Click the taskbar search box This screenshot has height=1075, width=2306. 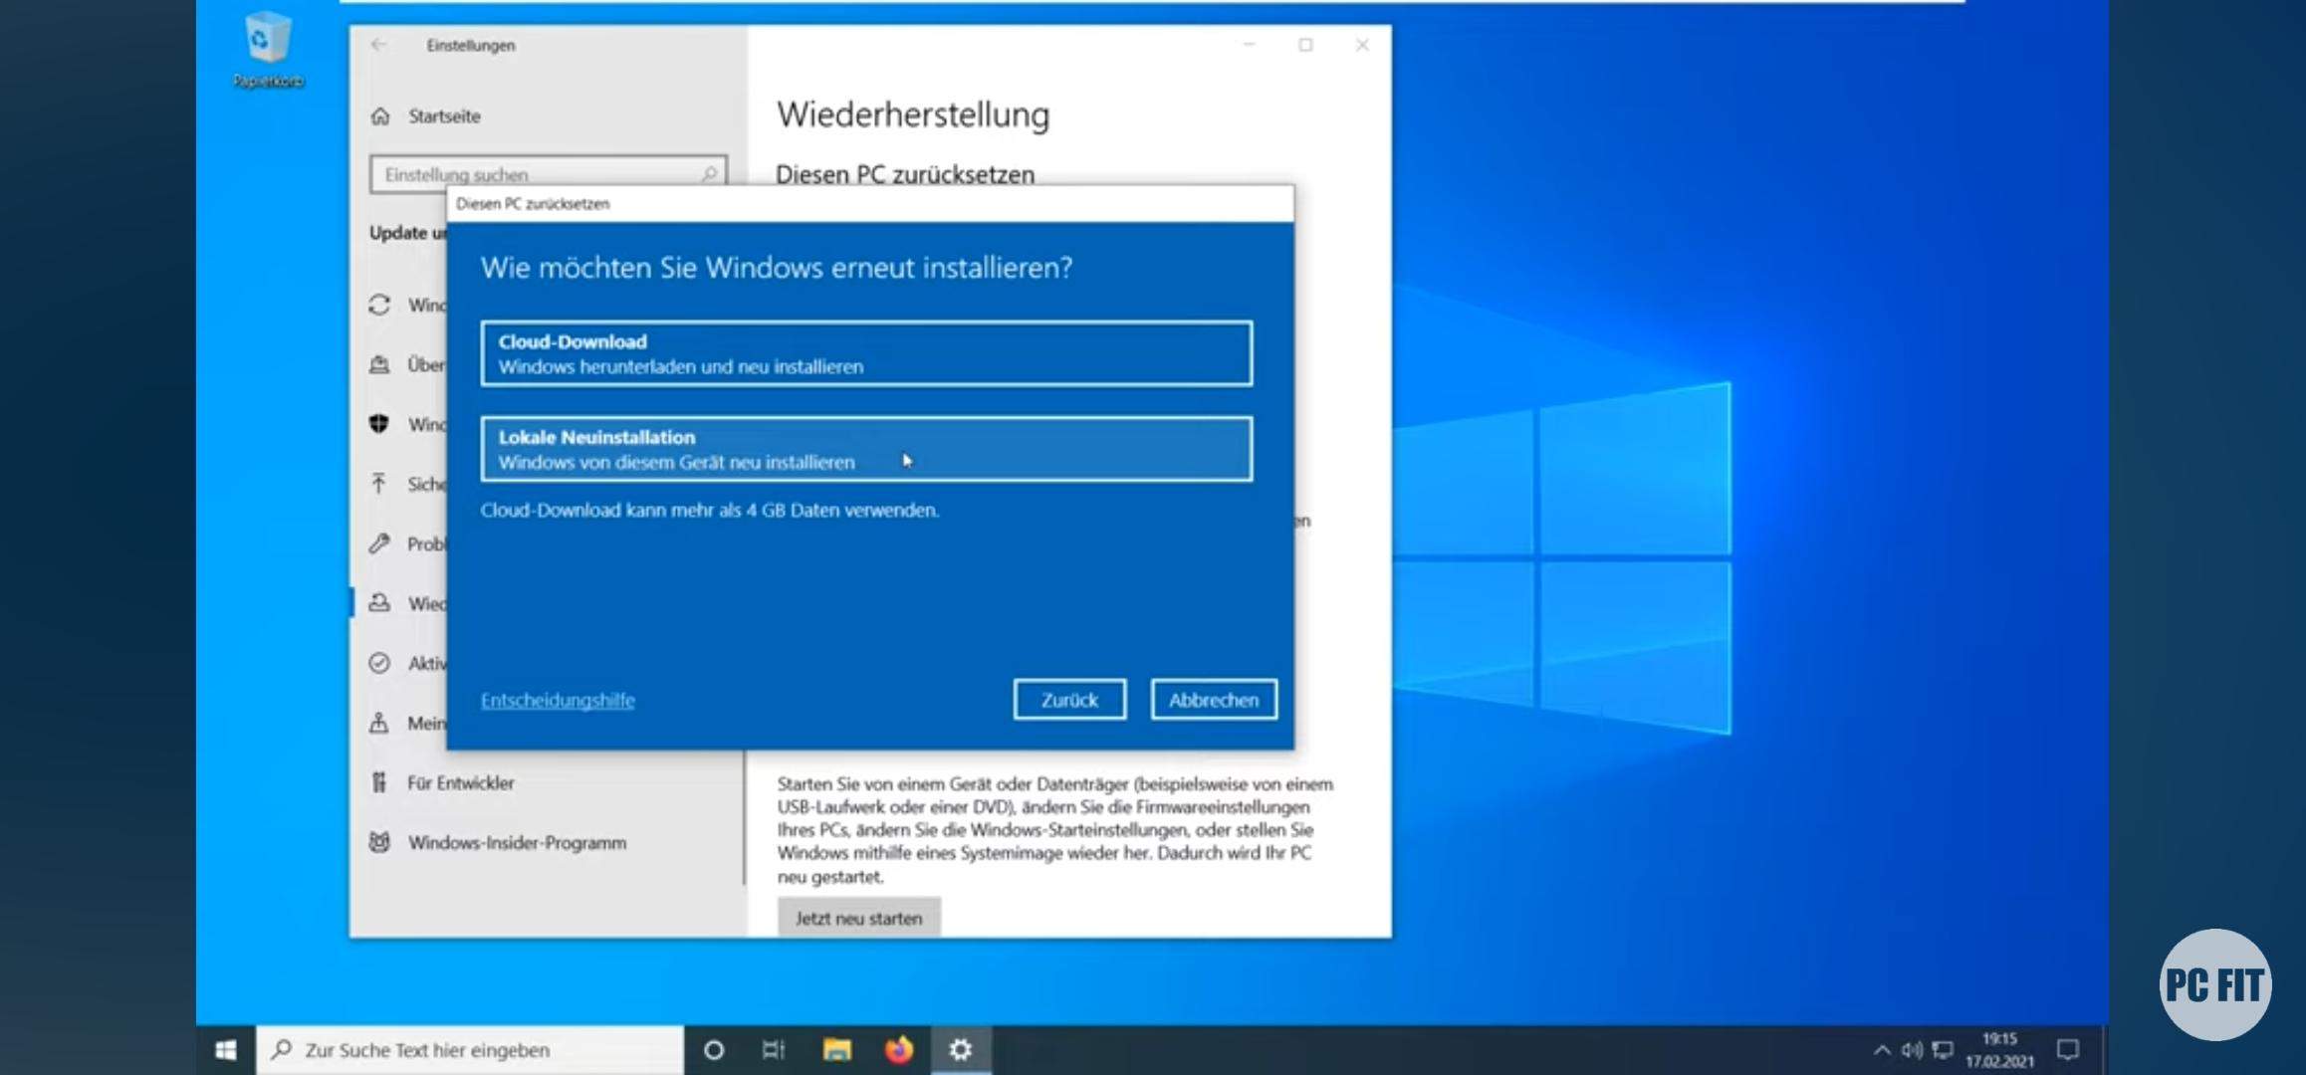470,1050
